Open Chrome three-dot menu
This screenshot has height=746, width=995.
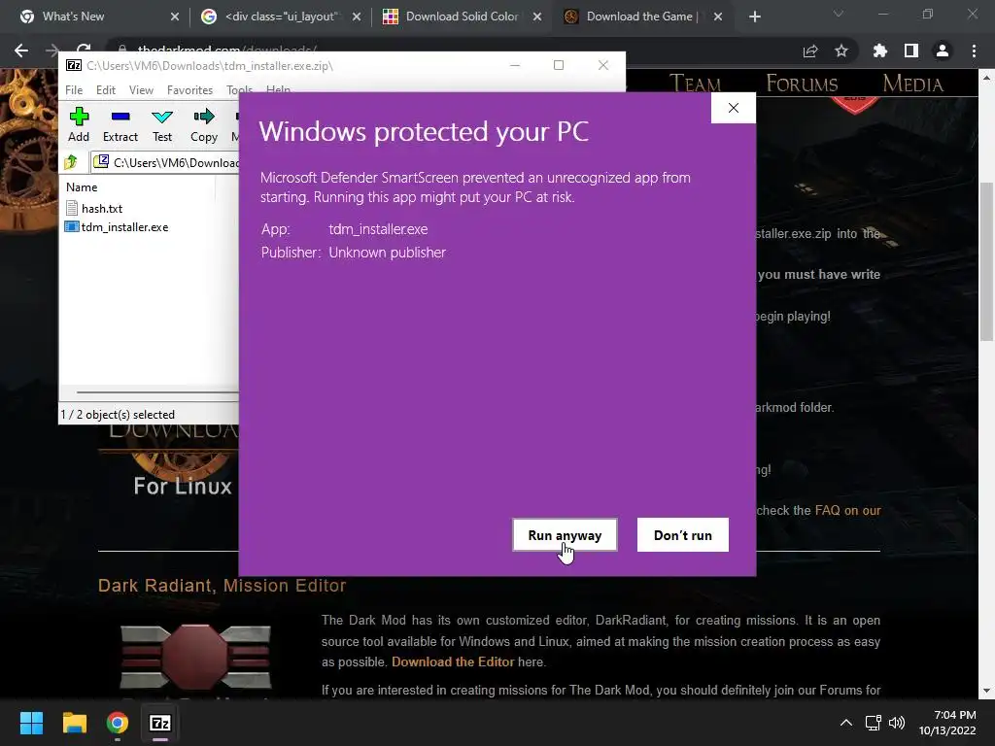974,51
